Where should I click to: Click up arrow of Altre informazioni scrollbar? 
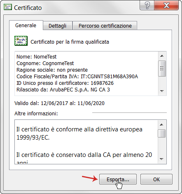click(162, 125)
